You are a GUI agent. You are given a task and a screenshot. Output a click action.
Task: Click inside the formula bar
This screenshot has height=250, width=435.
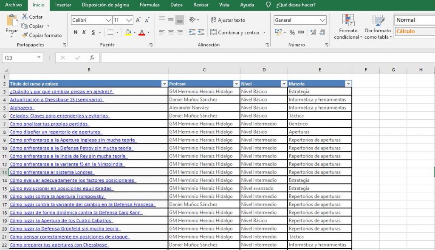click(268, 58)
